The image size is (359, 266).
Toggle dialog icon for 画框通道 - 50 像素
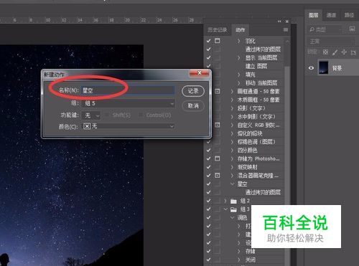point(218,91)
